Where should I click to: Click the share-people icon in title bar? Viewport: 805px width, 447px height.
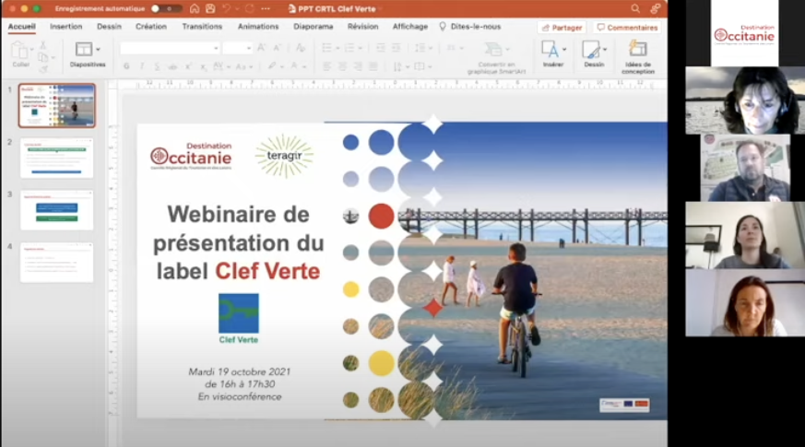pos(655,8)
